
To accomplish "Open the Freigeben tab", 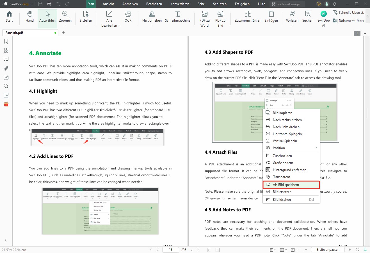I will pos(242,4).
